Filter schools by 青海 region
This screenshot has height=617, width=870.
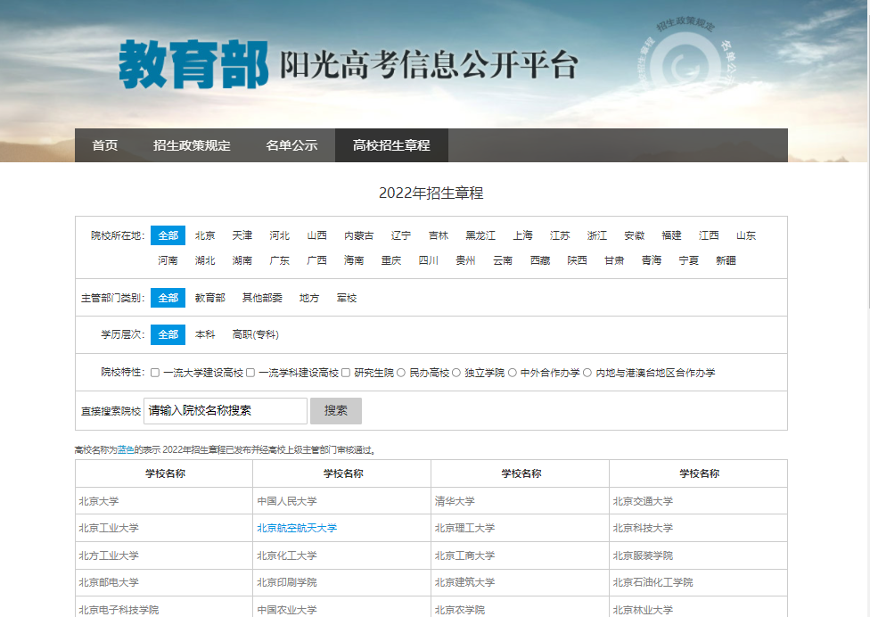[x=652, y=260]
